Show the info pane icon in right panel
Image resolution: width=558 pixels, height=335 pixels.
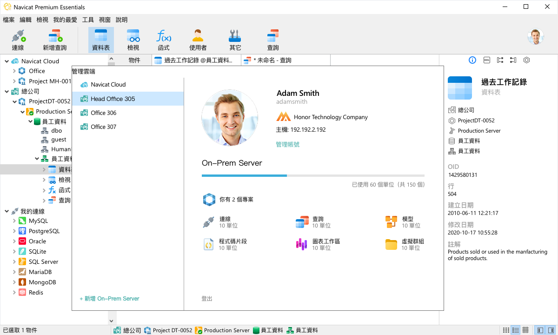pos(472,60)
